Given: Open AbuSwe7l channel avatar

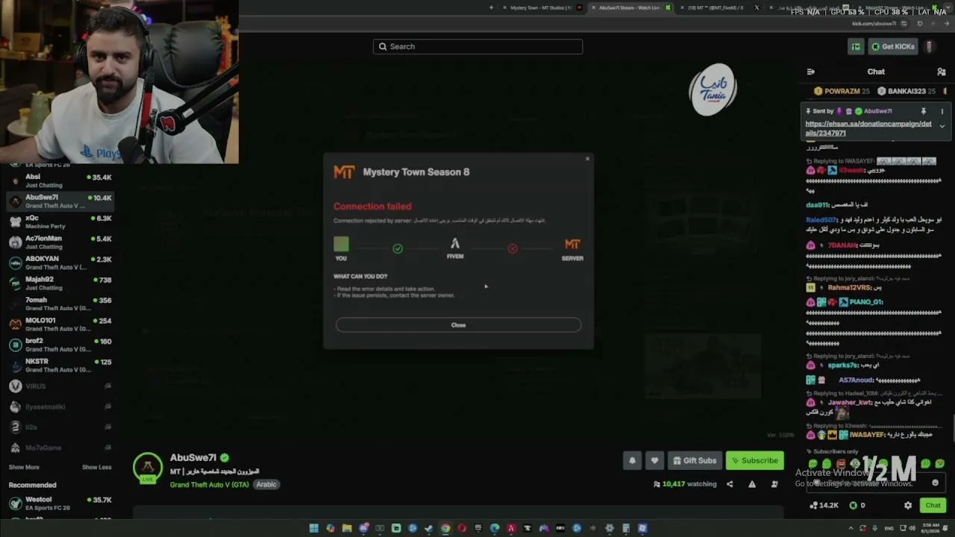Looking at the screenshot, I should (x=148, y=468).
